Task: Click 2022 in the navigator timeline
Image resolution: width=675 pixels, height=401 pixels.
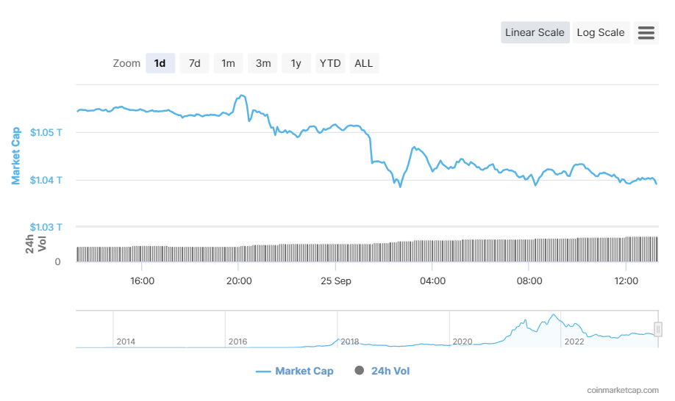Action: pos(574,342)
